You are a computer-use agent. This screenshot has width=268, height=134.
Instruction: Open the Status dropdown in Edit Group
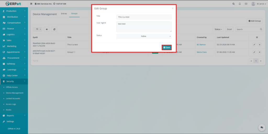pos(144,36)
